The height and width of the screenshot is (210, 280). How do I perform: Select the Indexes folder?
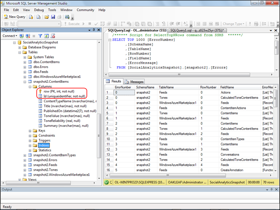44,145
